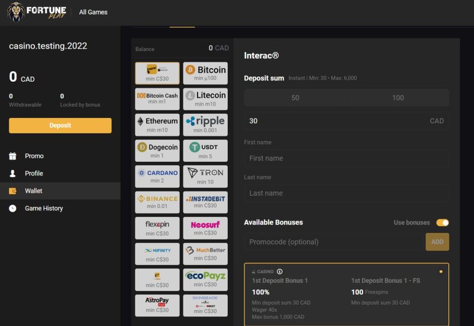Select the TRON payment tile

tap(205, 177)
